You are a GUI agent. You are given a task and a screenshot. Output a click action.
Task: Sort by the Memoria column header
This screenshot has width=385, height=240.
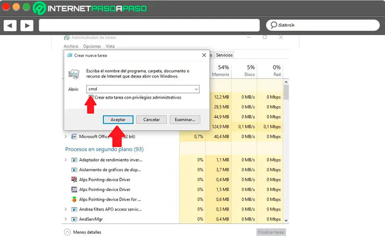coord(220,71)
